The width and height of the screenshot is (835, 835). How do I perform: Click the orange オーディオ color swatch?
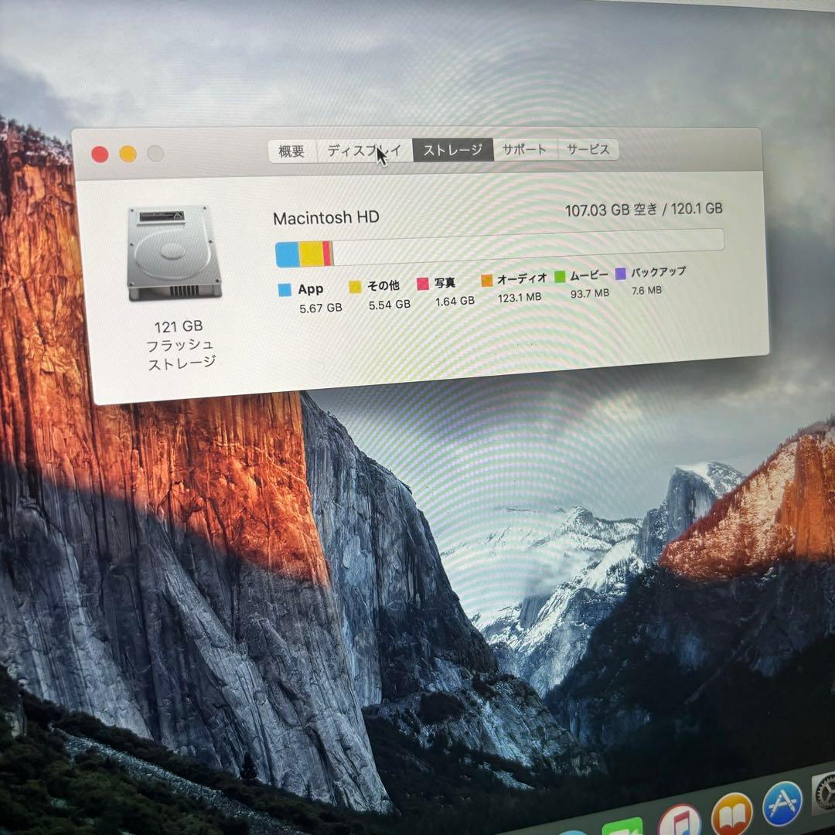[x=486, y=279]
